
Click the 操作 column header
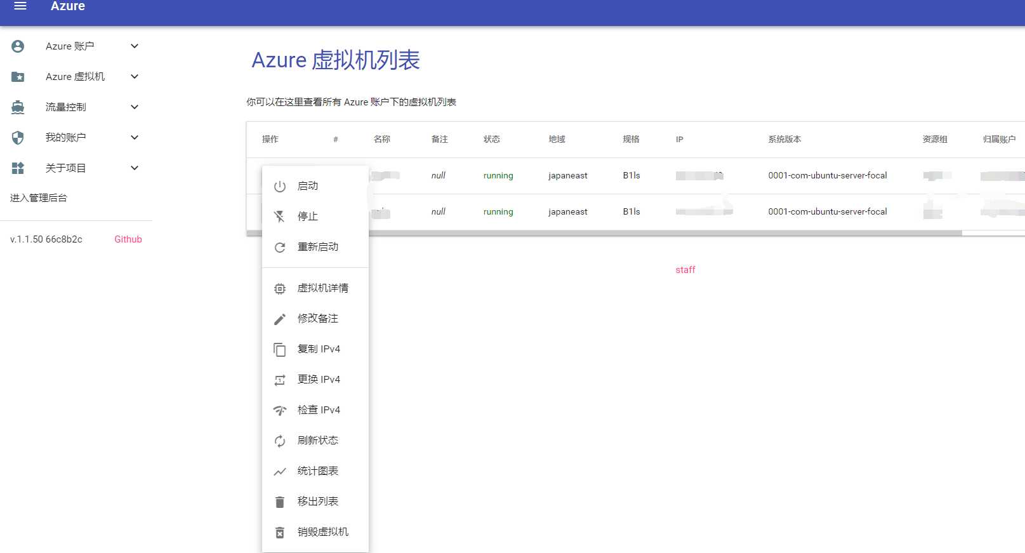270,140
